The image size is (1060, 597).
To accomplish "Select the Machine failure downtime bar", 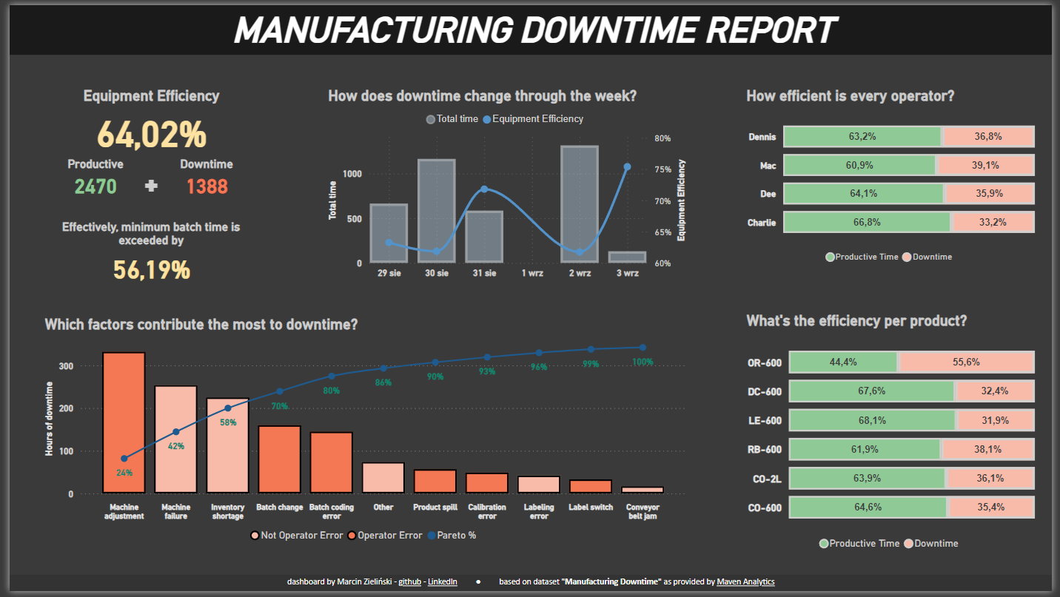I will click(x=175, y=439).
